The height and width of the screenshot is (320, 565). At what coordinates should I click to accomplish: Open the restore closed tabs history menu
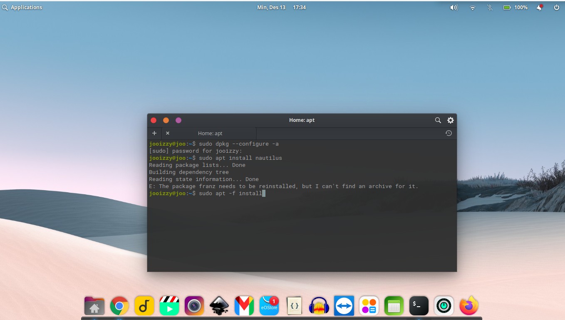point(449,133)
